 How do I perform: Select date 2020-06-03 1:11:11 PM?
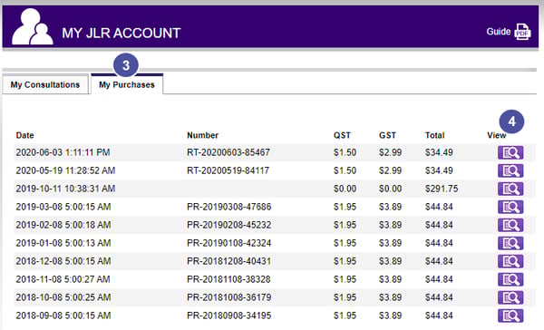point(63,152)
